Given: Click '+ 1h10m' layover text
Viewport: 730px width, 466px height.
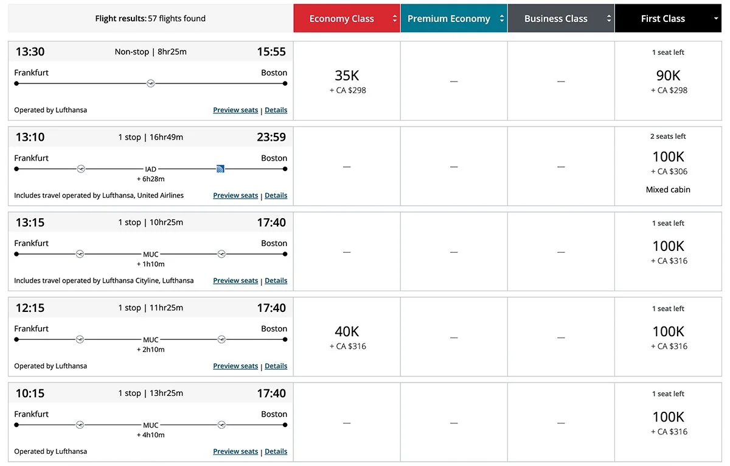Looking at the screenshot, I should (x=151, y=264).
